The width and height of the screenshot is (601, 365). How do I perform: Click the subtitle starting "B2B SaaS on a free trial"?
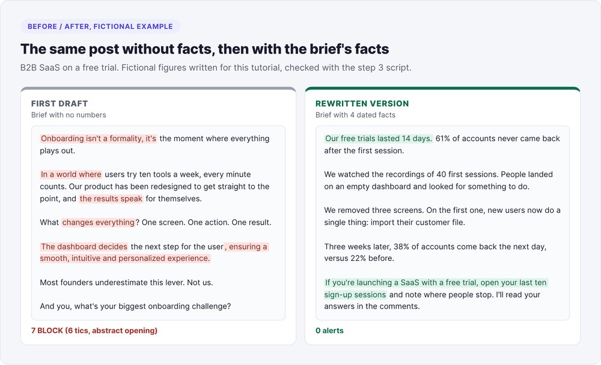point(216,68)
